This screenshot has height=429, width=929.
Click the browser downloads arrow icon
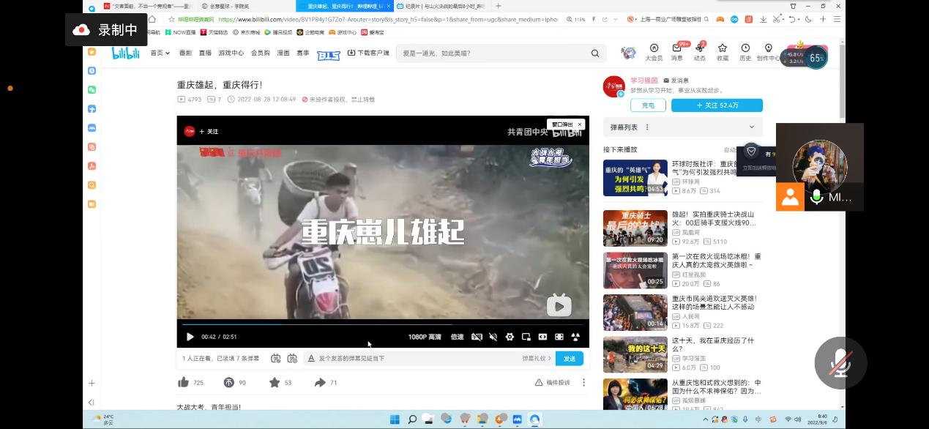764,19
